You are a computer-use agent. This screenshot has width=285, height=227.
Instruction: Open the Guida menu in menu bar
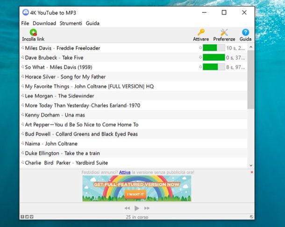pyautogui.click(x=93, y=23)
